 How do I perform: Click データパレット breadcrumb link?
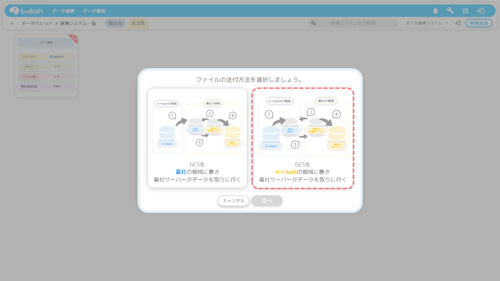coord(37,23)
